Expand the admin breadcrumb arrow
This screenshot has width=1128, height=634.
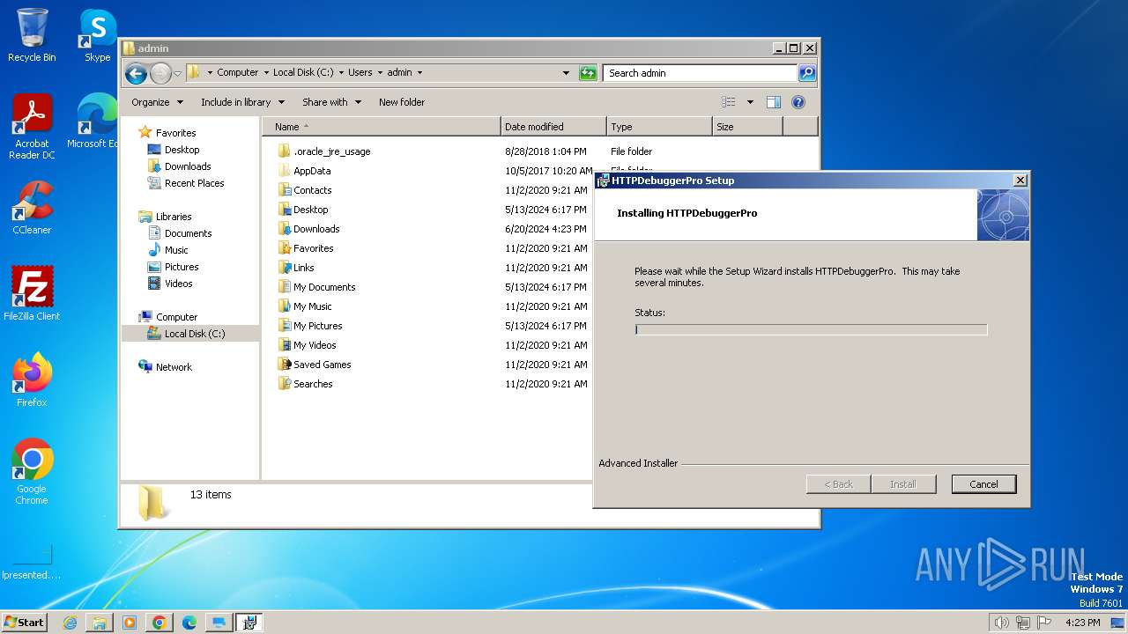419,73
